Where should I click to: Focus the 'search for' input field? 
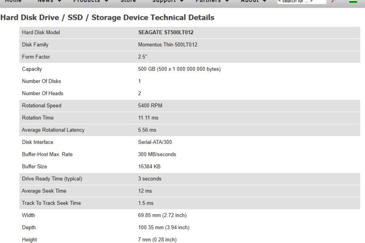(302, 1)
